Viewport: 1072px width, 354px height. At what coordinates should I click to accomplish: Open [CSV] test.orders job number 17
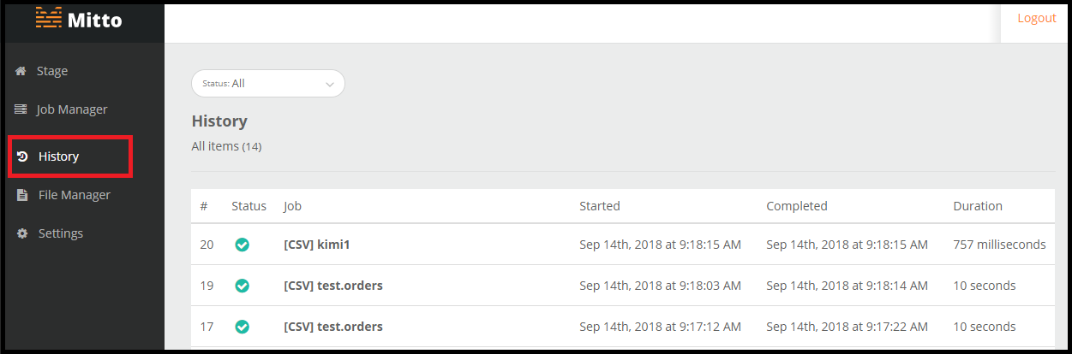(x=333, y=327)
